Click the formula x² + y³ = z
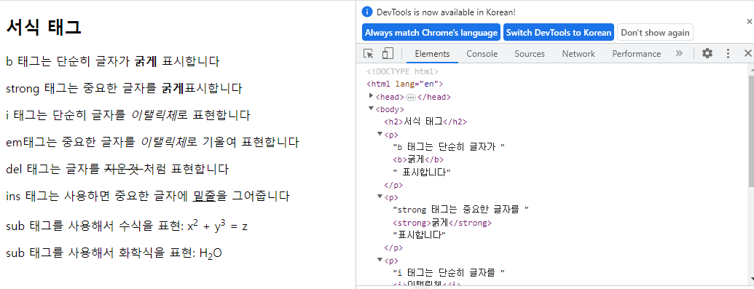754x289 pixels. pos(217,226)
